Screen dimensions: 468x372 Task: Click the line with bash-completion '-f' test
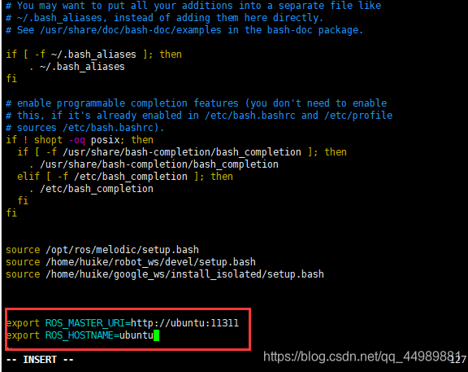(x=182, y=152)
